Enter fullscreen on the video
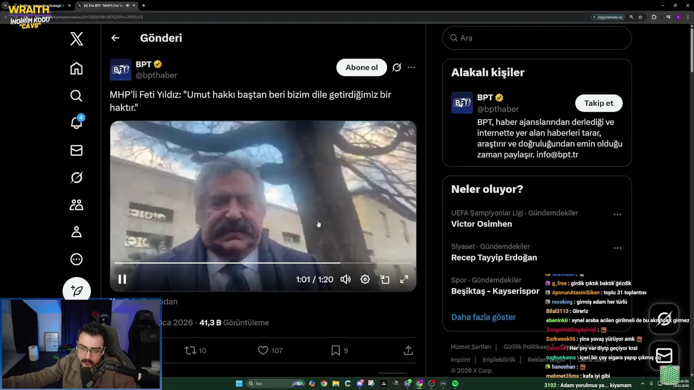 [404, 279]
